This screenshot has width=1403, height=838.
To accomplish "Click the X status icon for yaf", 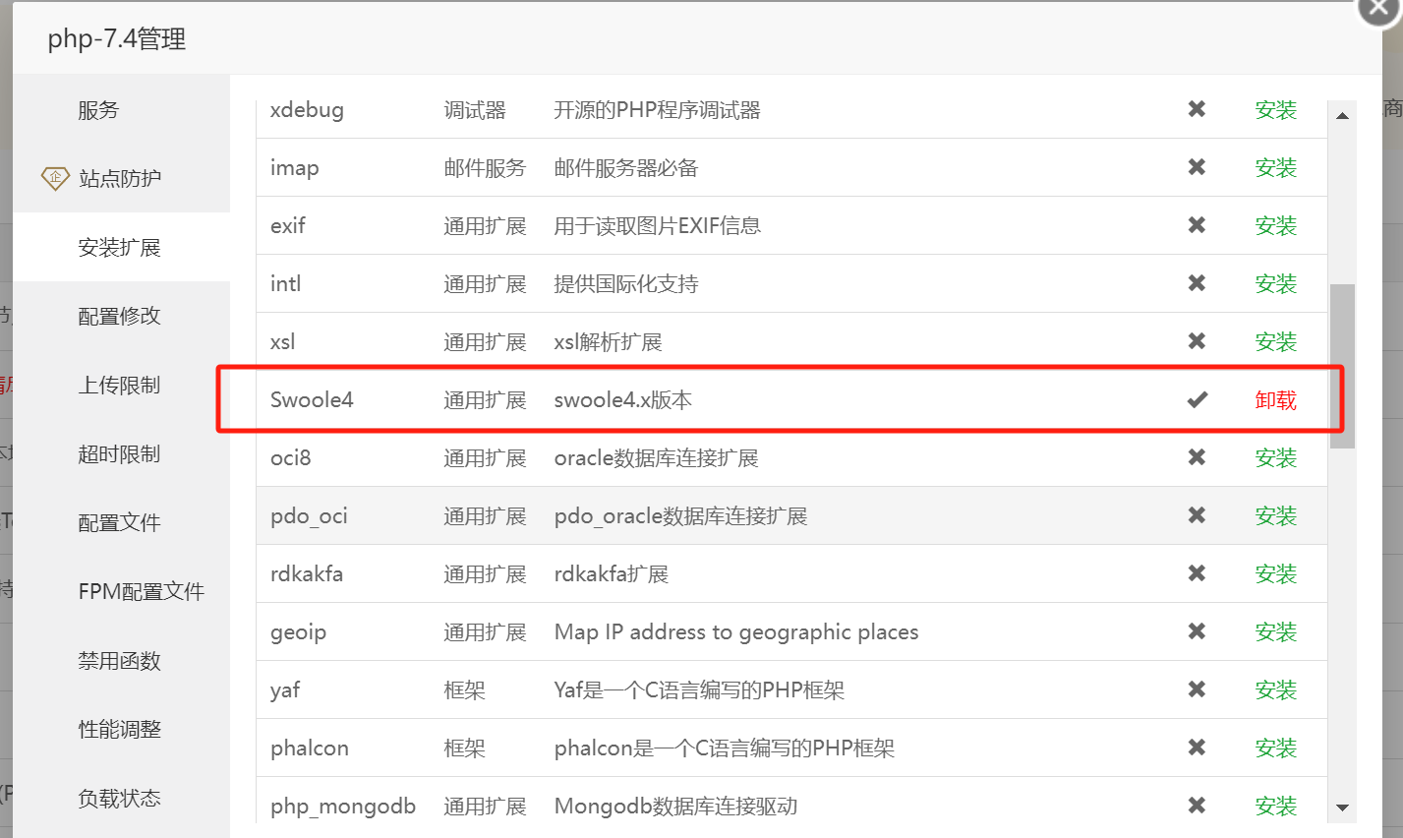I will pos(1197,689).
